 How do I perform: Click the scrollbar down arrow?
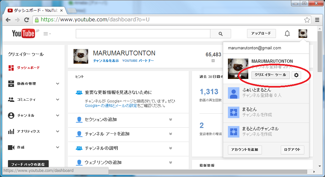pyautogui.click(x=320, y=166)
